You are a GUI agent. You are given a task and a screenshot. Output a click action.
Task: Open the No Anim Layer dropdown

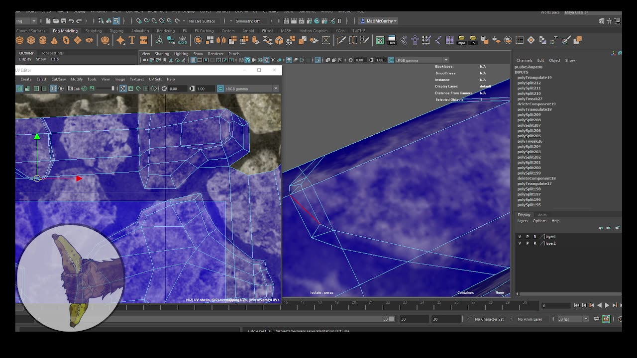coord(532,319)
